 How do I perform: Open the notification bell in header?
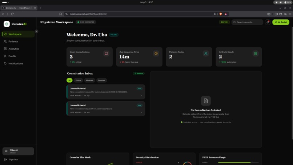268,22
